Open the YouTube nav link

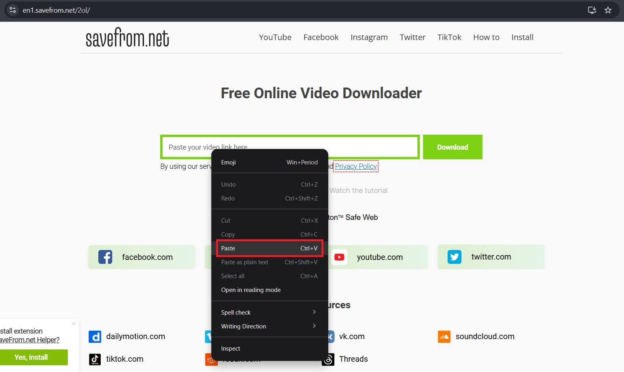[275, 37]
